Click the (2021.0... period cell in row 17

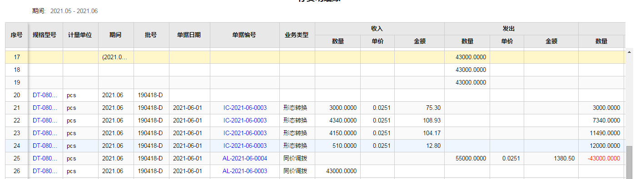116,57
